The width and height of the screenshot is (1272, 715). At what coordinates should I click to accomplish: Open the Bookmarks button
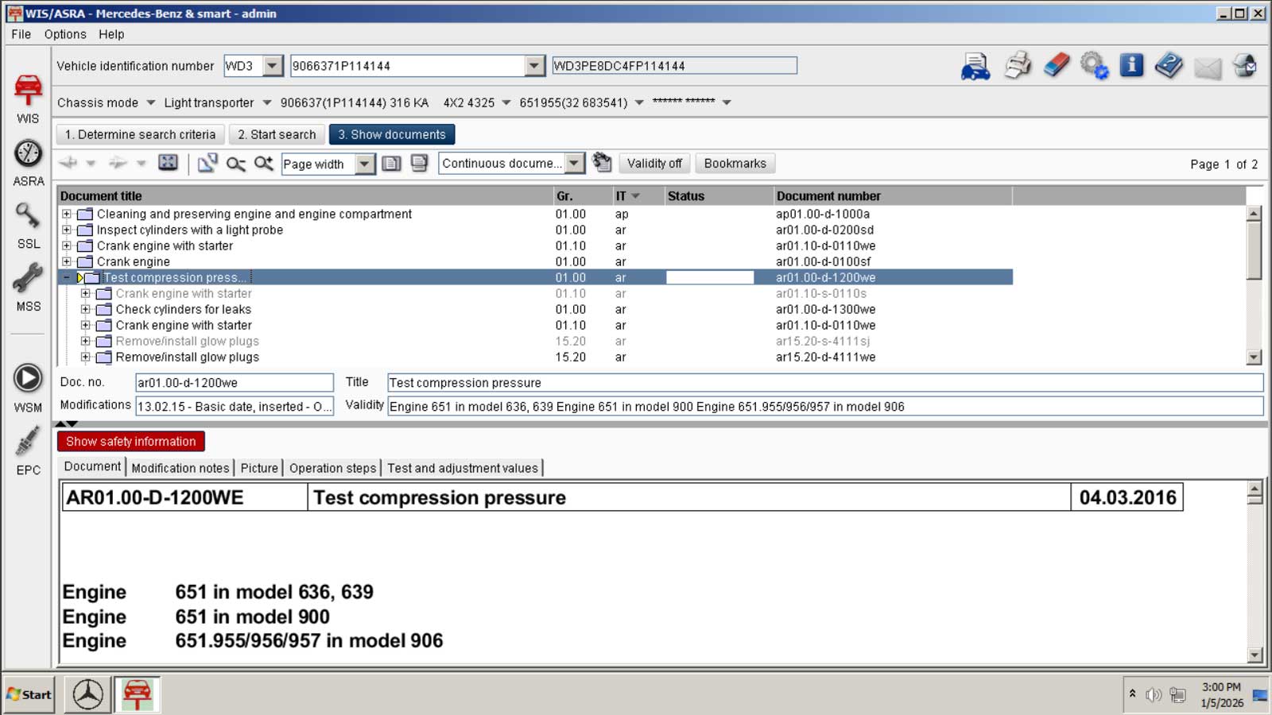pyautogui.click(x=735, y=164)
